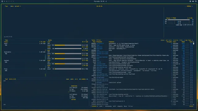Increase update interval with plus sign
198x111 pixels.
[x=192, y=6]
